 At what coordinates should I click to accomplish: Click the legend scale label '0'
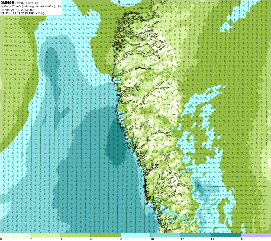point(1,239)
